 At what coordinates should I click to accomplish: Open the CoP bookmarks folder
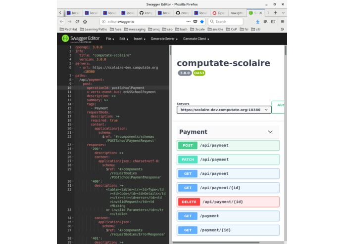point(232,29)
